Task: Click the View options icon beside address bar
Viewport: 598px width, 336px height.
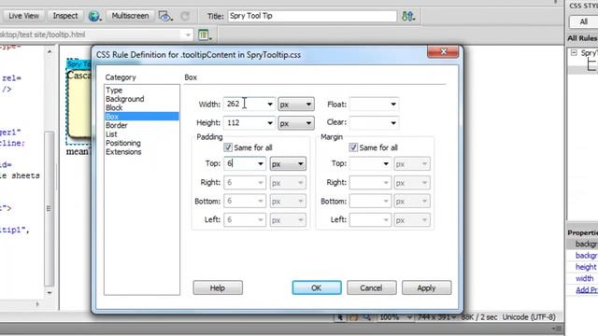Action: 205,35
